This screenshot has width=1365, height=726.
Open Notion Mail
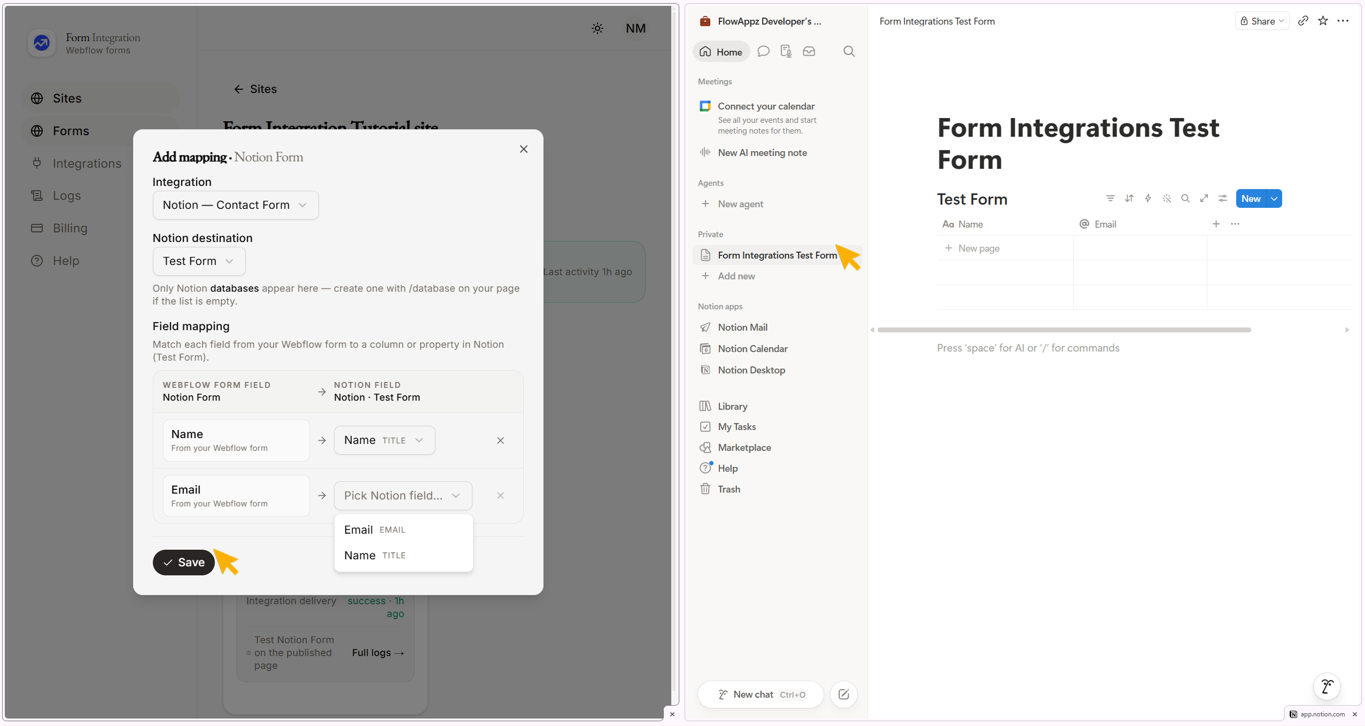[777, 327]
